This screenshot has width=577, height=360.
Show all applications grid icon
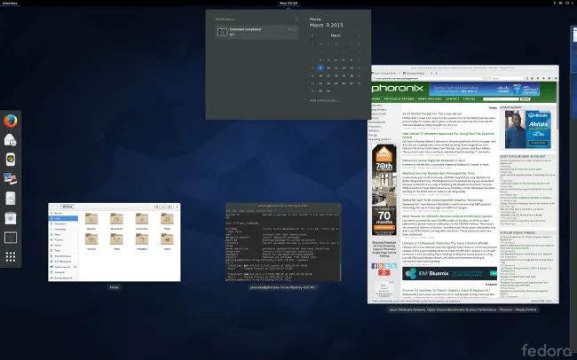pyautogui.click(x=11, y=256)
